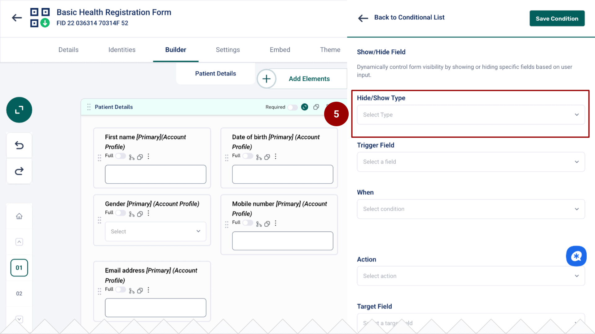Select page 02 in the page navigator
595x334 pixels.
coord(19,293)
